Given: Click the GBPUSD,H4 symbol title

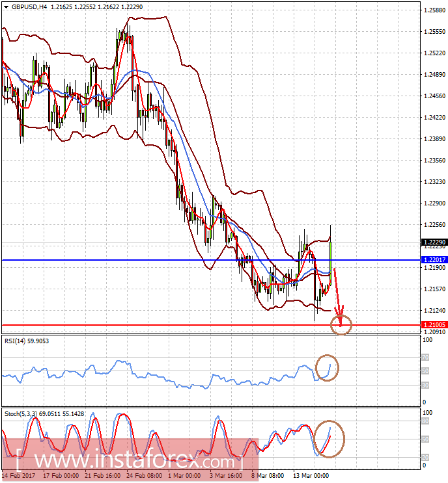Looking at the screenshot, I should 29,7.
